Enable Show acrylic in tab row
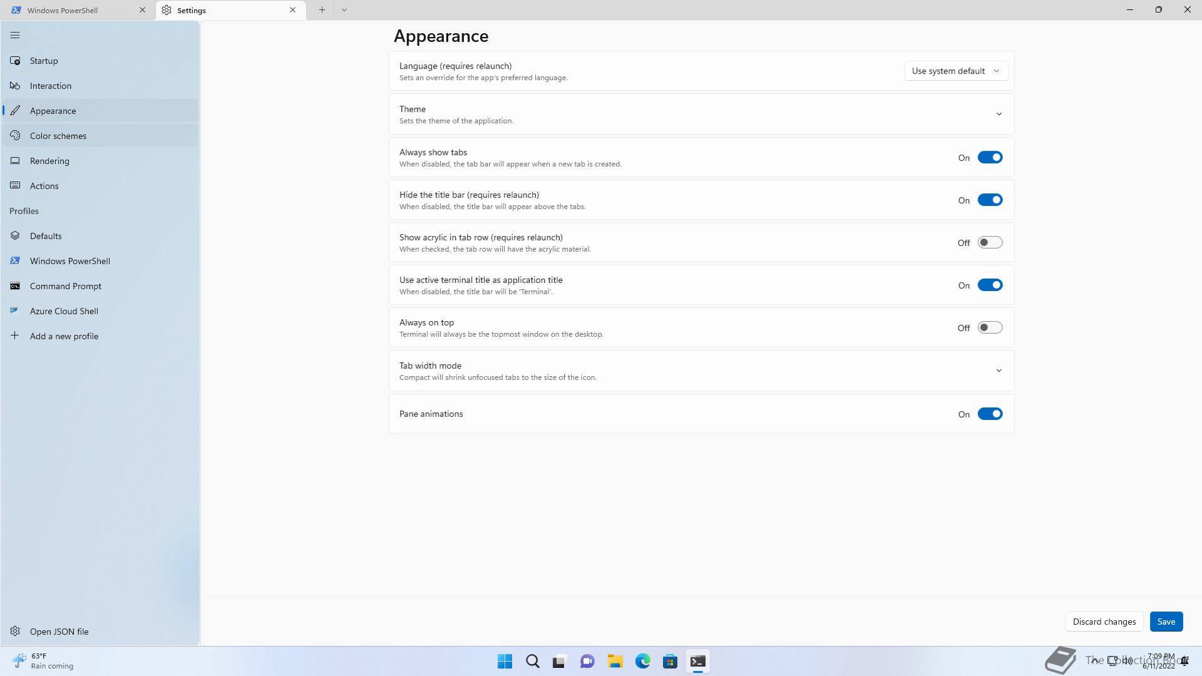1202x676 pixels. pos(990,243)
